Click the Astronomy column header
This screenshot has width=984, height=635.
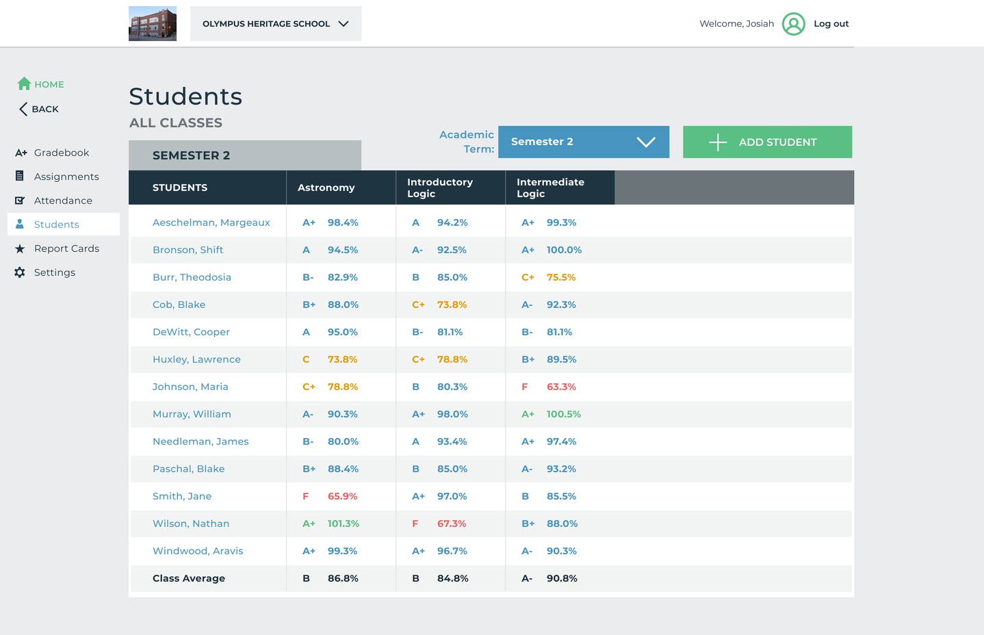[326, 187]
